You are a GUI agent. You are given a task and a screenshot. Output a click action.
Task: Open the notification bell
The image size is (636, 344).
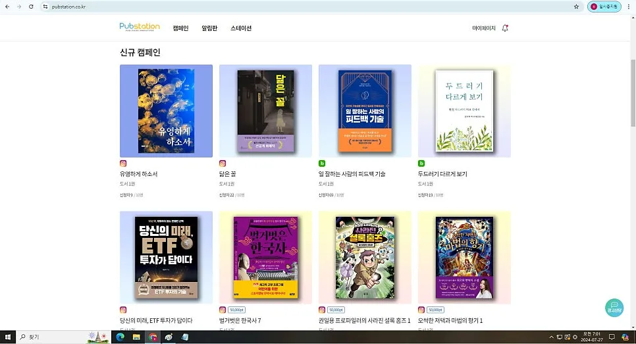[505, 28]
